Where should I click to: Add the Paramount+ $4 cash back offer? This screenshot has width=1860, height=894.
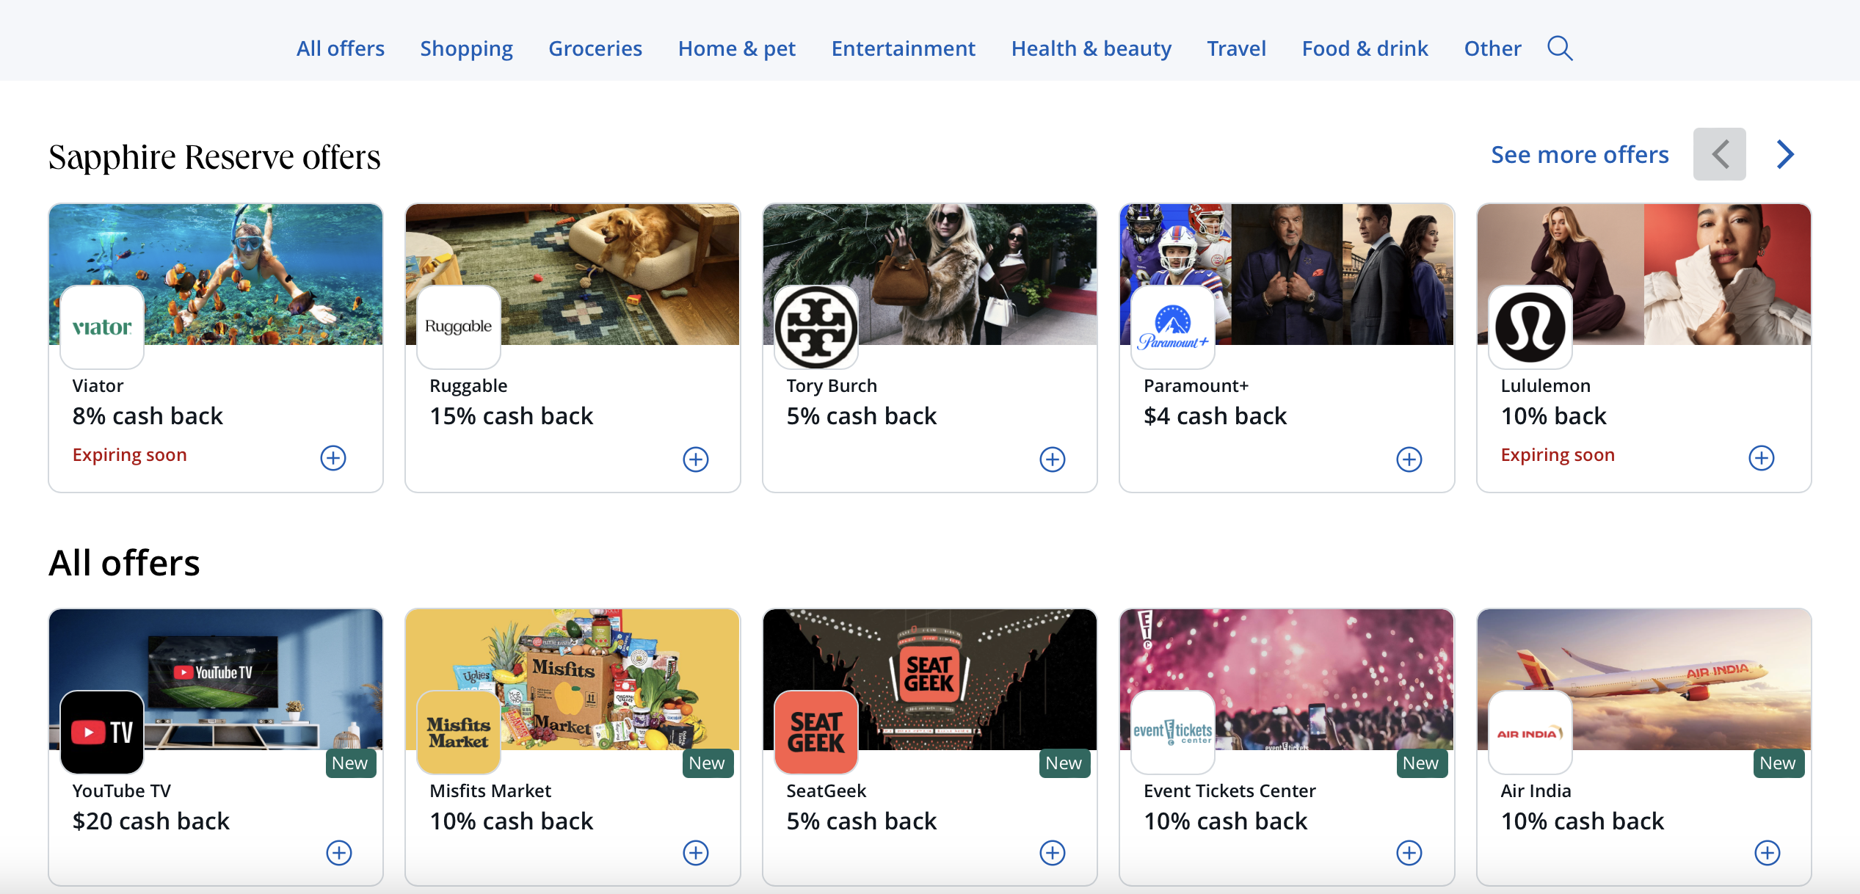tap(1409, 459)
